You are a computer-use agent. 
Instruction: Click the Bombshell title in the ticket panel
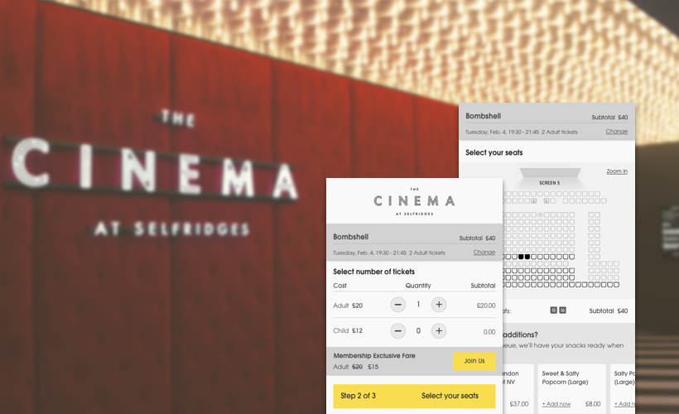pyautogui.click(x=351, y=238)
